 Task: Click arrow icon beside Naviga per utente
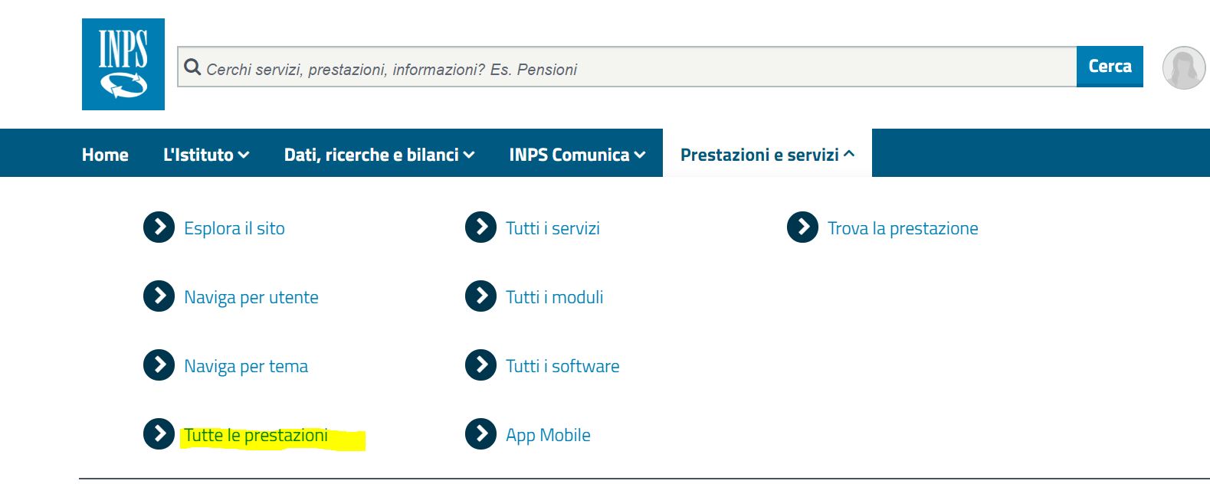159,296
